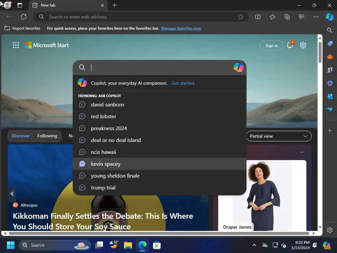Open the clock showing 9:22 PM

tap(300, 245)
